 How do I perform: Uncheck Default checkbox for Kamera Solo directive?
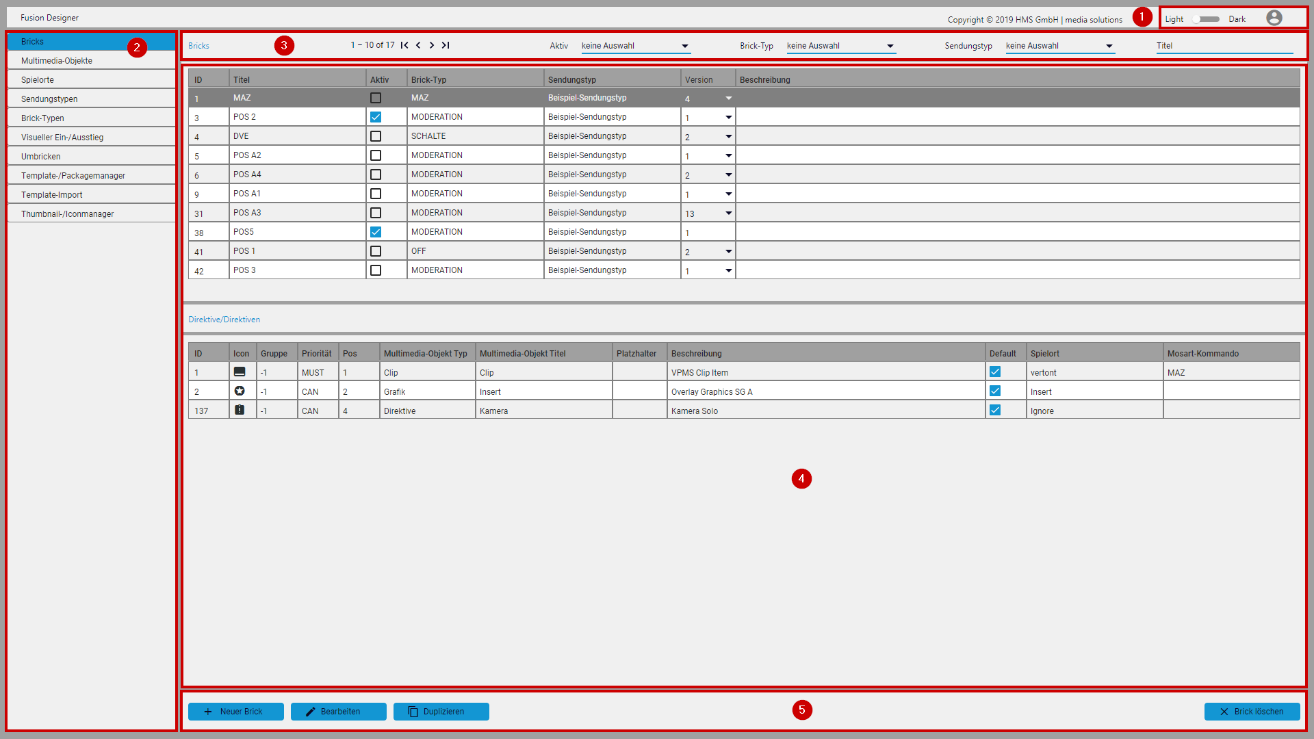995,410
